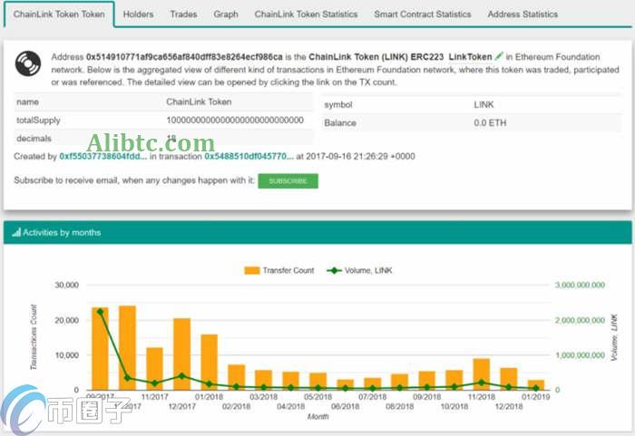Switch to the Trades tab
The width and height of the screenshot is (635, 436).
(x=183, y=15)
